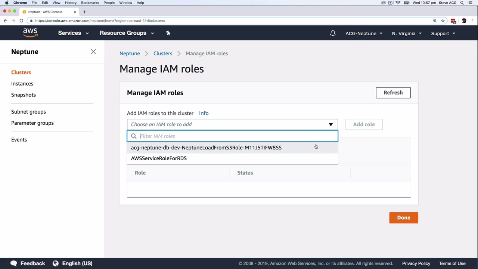Open a new Chrome tab
This screenshot has height=269, width=478.
[84, 12]
